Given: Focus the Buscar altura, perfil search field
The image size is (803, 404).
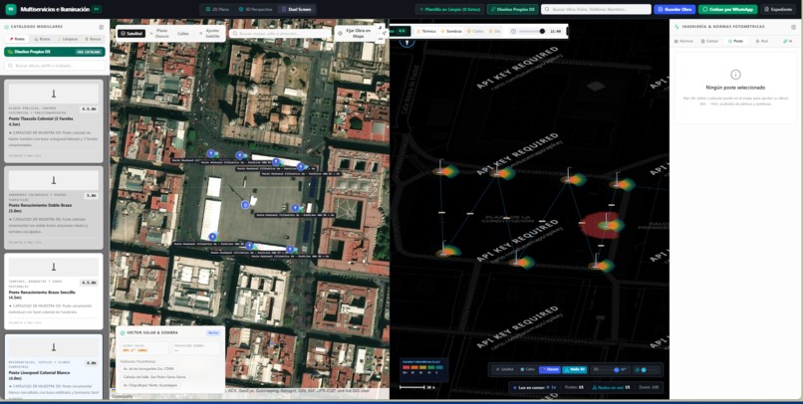Looking at the screenshot, I should coord(54,66).
